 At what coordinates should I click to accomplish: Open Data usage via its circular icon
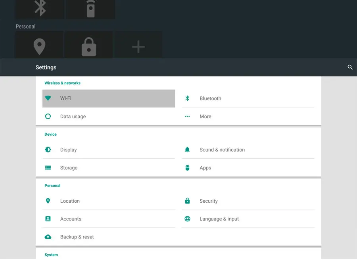[x=48, y=116]
